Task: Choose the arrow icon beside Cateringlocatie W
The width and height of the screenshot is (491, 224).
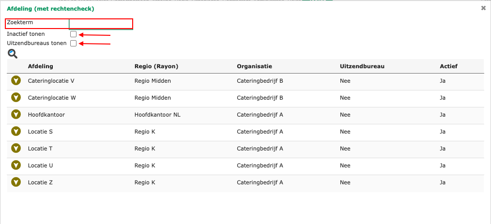Action: pos(16,98)
